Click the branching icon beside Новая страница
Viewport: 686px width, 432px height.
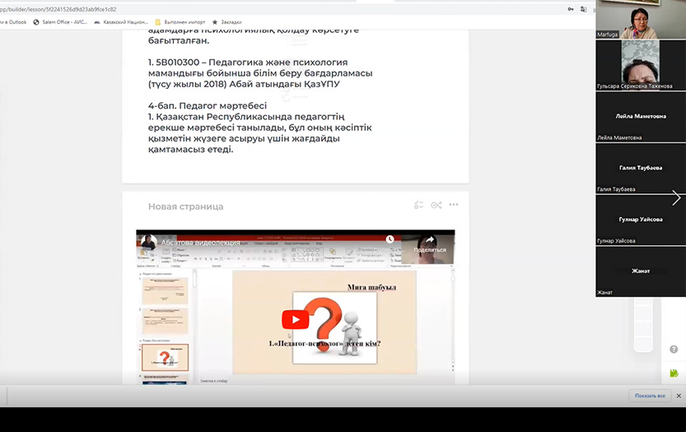[x=436, y=206]
